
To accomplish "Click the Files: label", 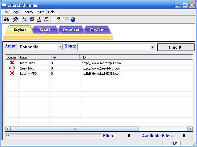I will point(109,136).
